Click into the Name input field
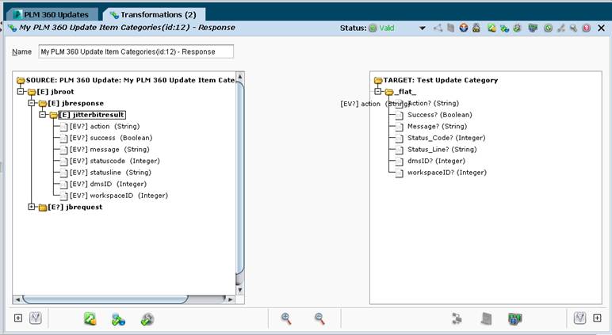Image resolution: width=612 pixels, height=335 pixels. 136,51
